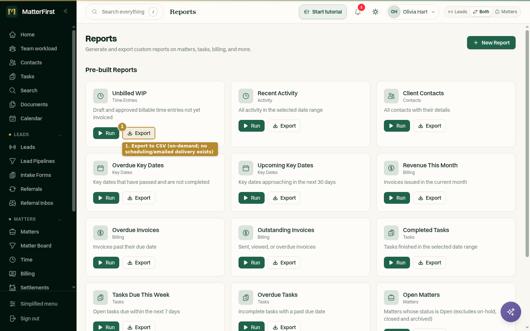Open Documents in sidebar
Viewport: 530px width, 331px height.
tap(35, 104)
